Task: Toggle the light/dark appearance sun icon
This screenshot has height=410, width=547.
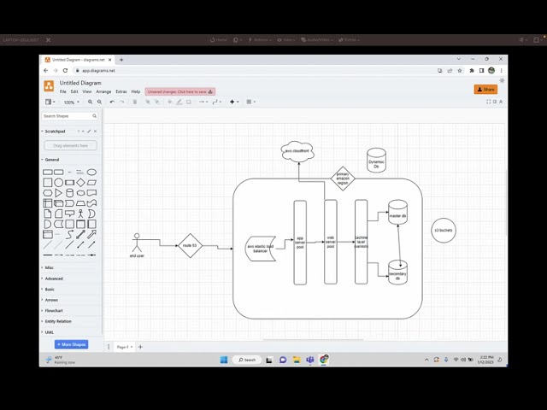Action: [x=502, y=80]
